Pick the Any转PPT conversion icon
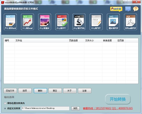Screen dimensions: 142x114 click(x=62, y=22)
